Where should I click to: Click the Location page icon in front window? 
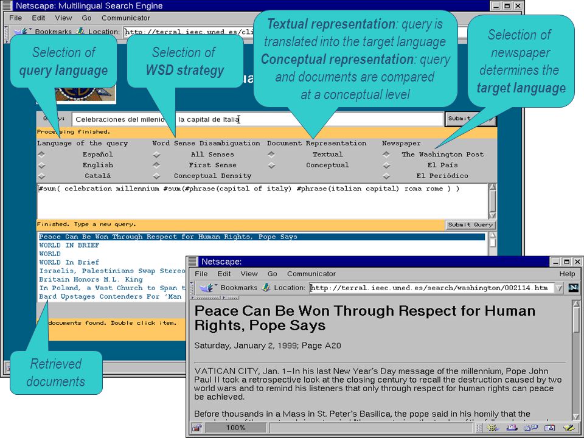tap(266, 288)
